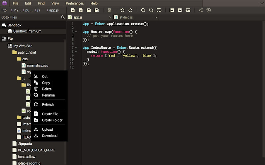The width and height of the screenshot is (265, 165).
Task: Expand the top-right chevron dropdown
Action: pos(262,3)
